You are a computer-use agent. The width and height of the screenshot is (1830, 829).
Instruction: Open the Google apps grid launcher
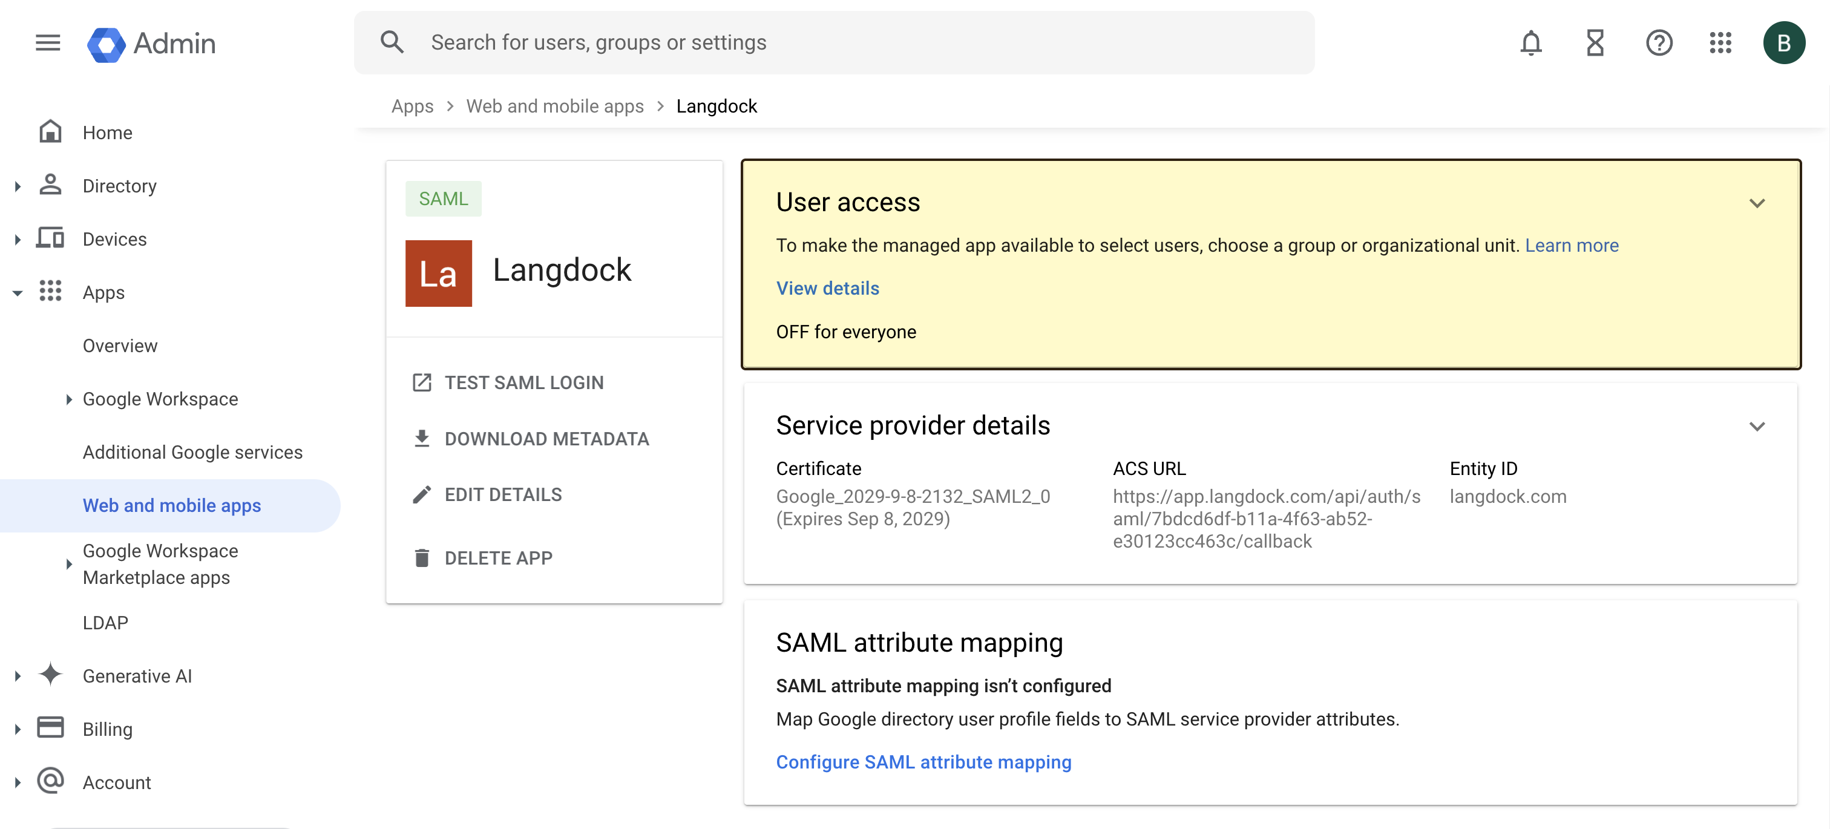click(x=1720, y=44)
